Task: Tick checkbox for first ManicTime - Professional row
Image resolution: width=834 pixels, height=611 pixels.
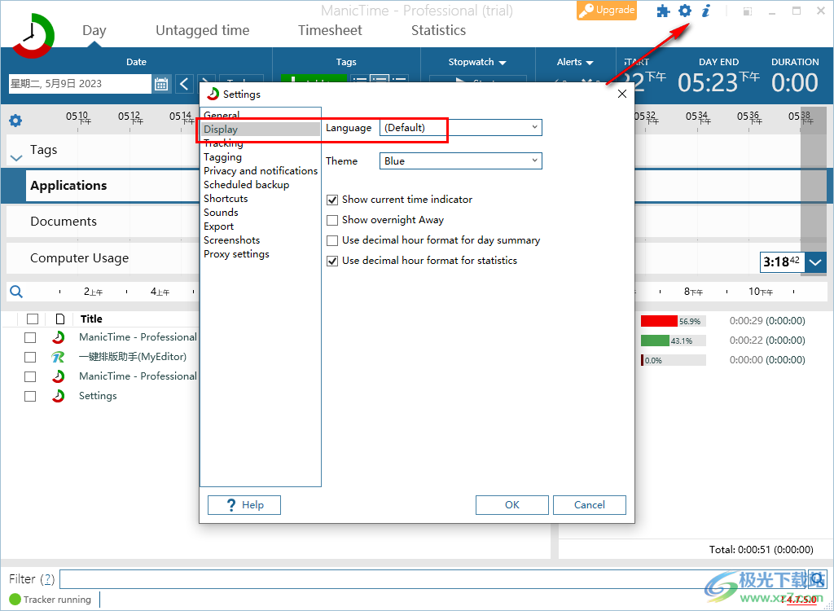Action: (x=30, y=337)
